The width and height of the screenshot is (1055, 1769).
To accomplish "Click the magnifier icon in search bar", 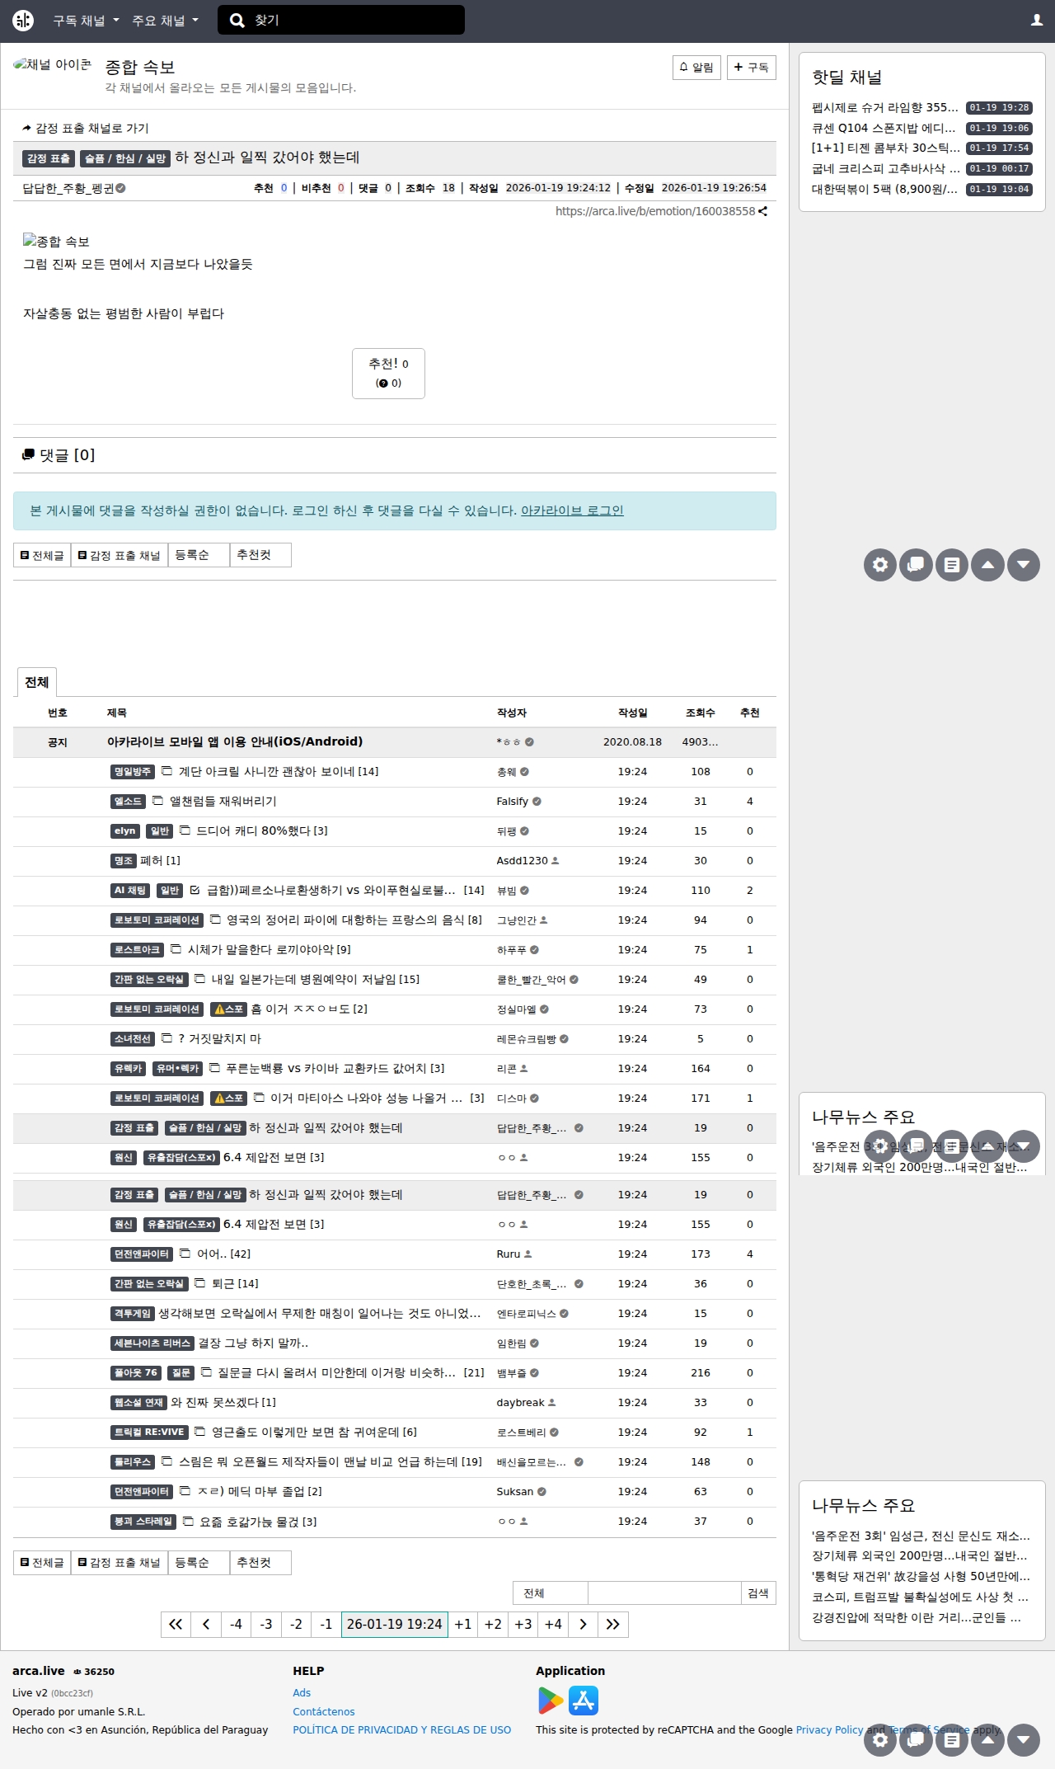I will (237, 21).
